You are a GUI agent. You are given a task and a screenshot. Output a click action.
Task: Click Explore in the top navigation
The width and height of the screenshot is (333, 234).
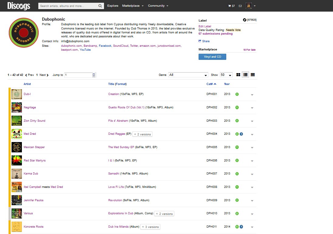(113, 6)
